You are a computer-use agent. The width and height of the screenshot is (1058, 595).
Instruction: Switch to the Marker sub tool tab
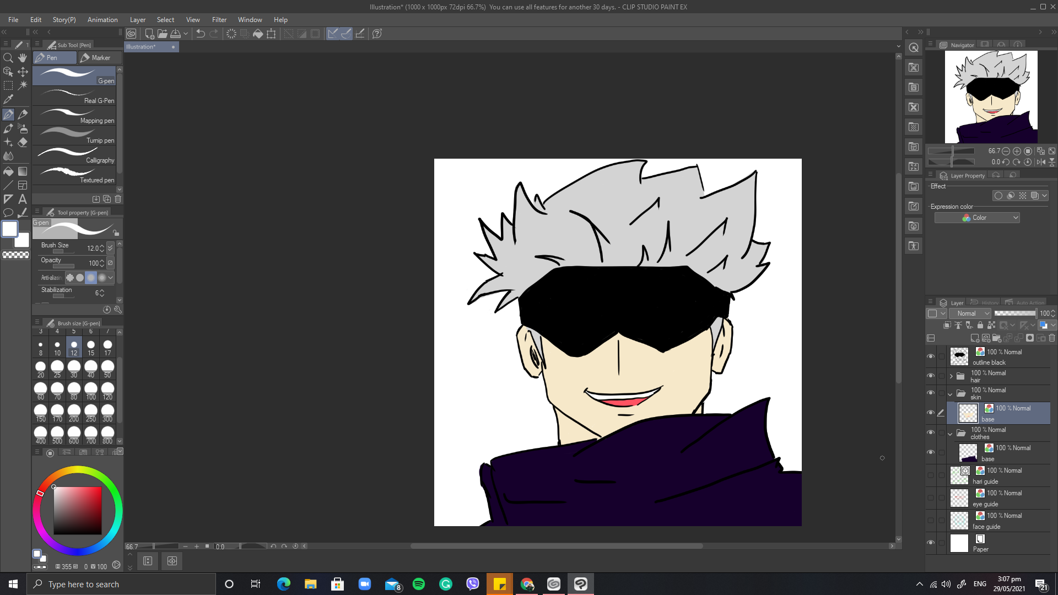pyautogui.click(x=96, y=58)
